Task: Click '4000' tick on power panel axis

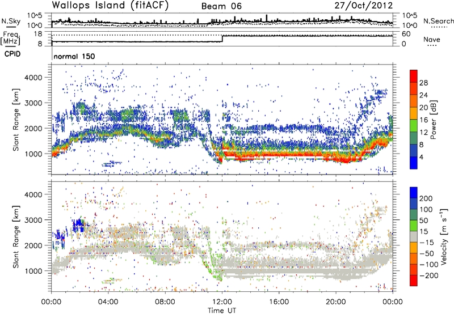Action: click(x=33, y=78)
